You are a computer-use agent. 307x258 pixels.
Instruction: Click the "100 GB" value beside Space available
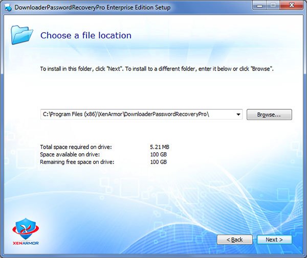[x=159, y=155]
